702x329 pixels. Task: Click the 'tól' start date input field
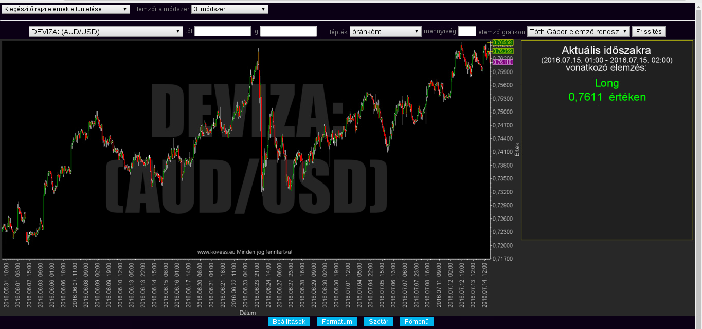(222, 32)
